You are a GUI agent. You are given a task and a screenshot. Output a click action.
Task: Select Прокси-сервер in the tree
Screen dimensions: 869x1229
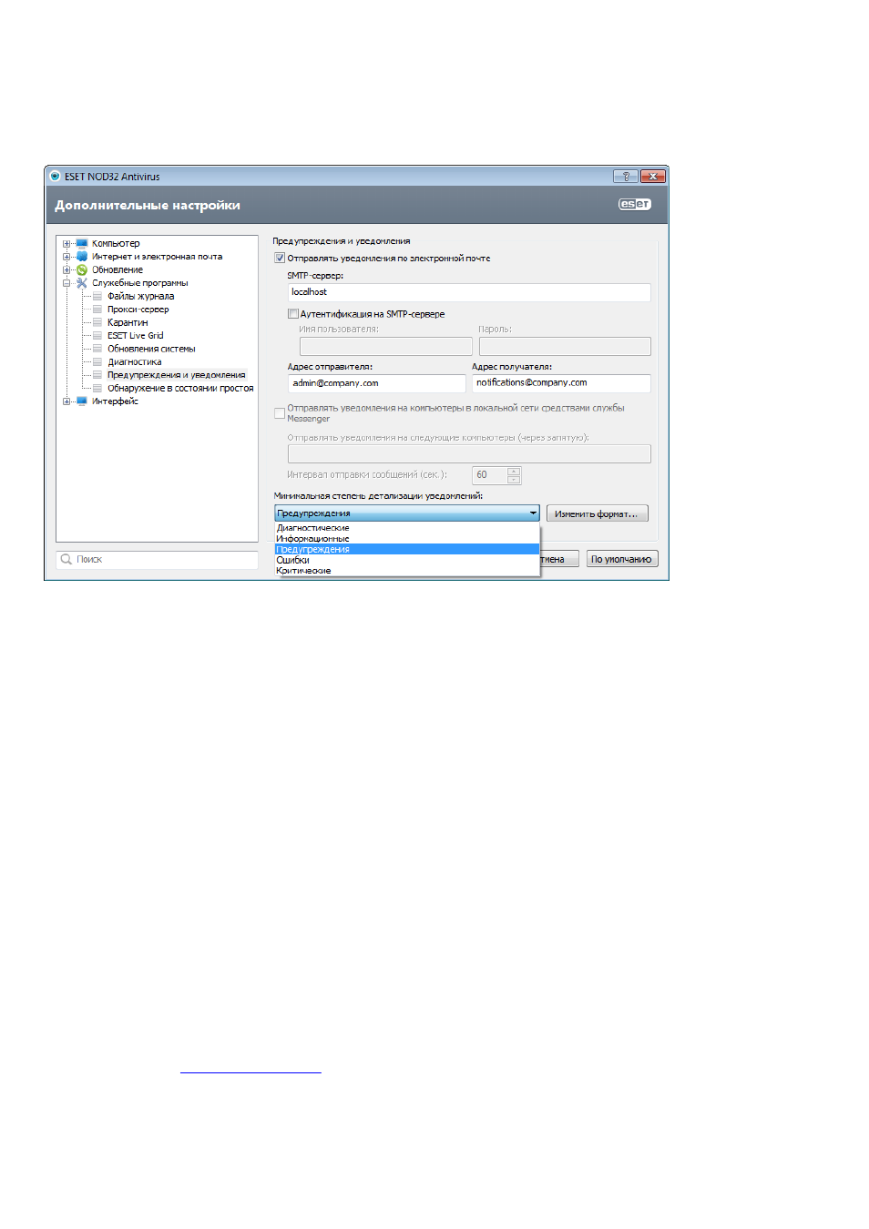138,310
